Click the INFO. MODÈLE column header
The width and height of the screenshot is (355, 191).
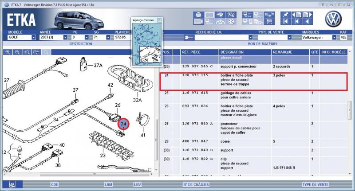(334, 52)
